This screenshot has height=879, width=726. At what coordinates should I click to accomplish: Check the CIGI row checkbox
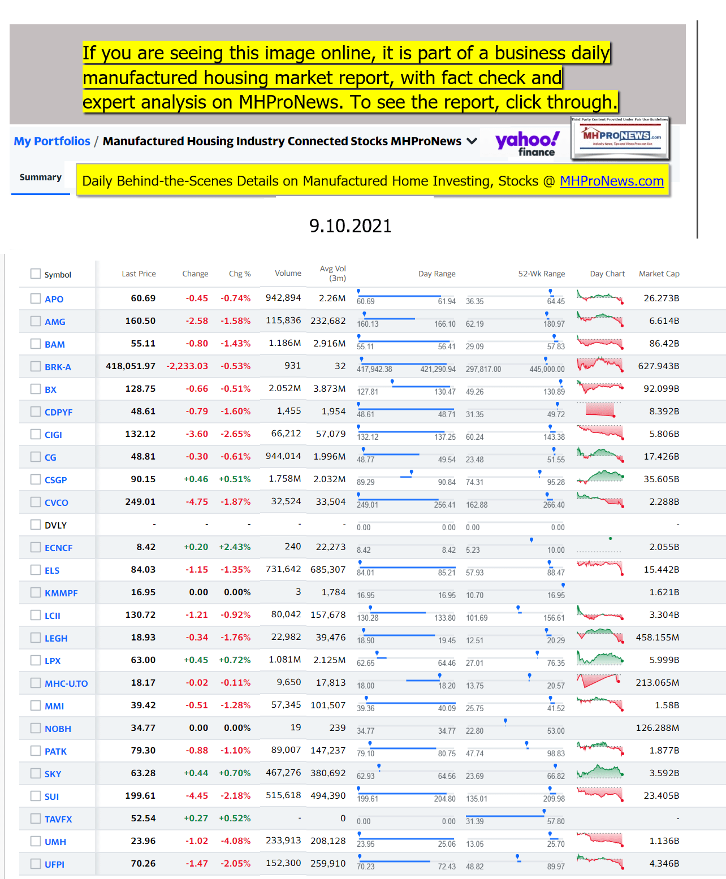pos(36,434)
